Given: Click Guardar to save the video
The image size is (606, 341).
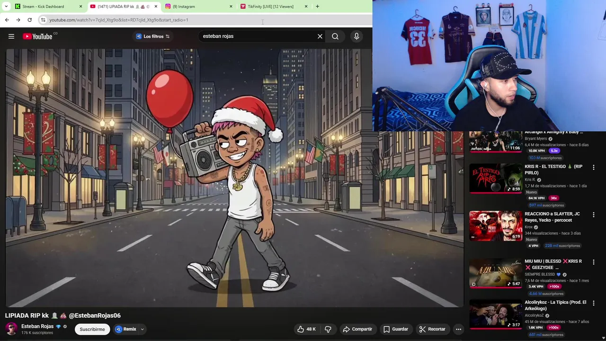Looking at the screenshot, I should coord(396,329).
